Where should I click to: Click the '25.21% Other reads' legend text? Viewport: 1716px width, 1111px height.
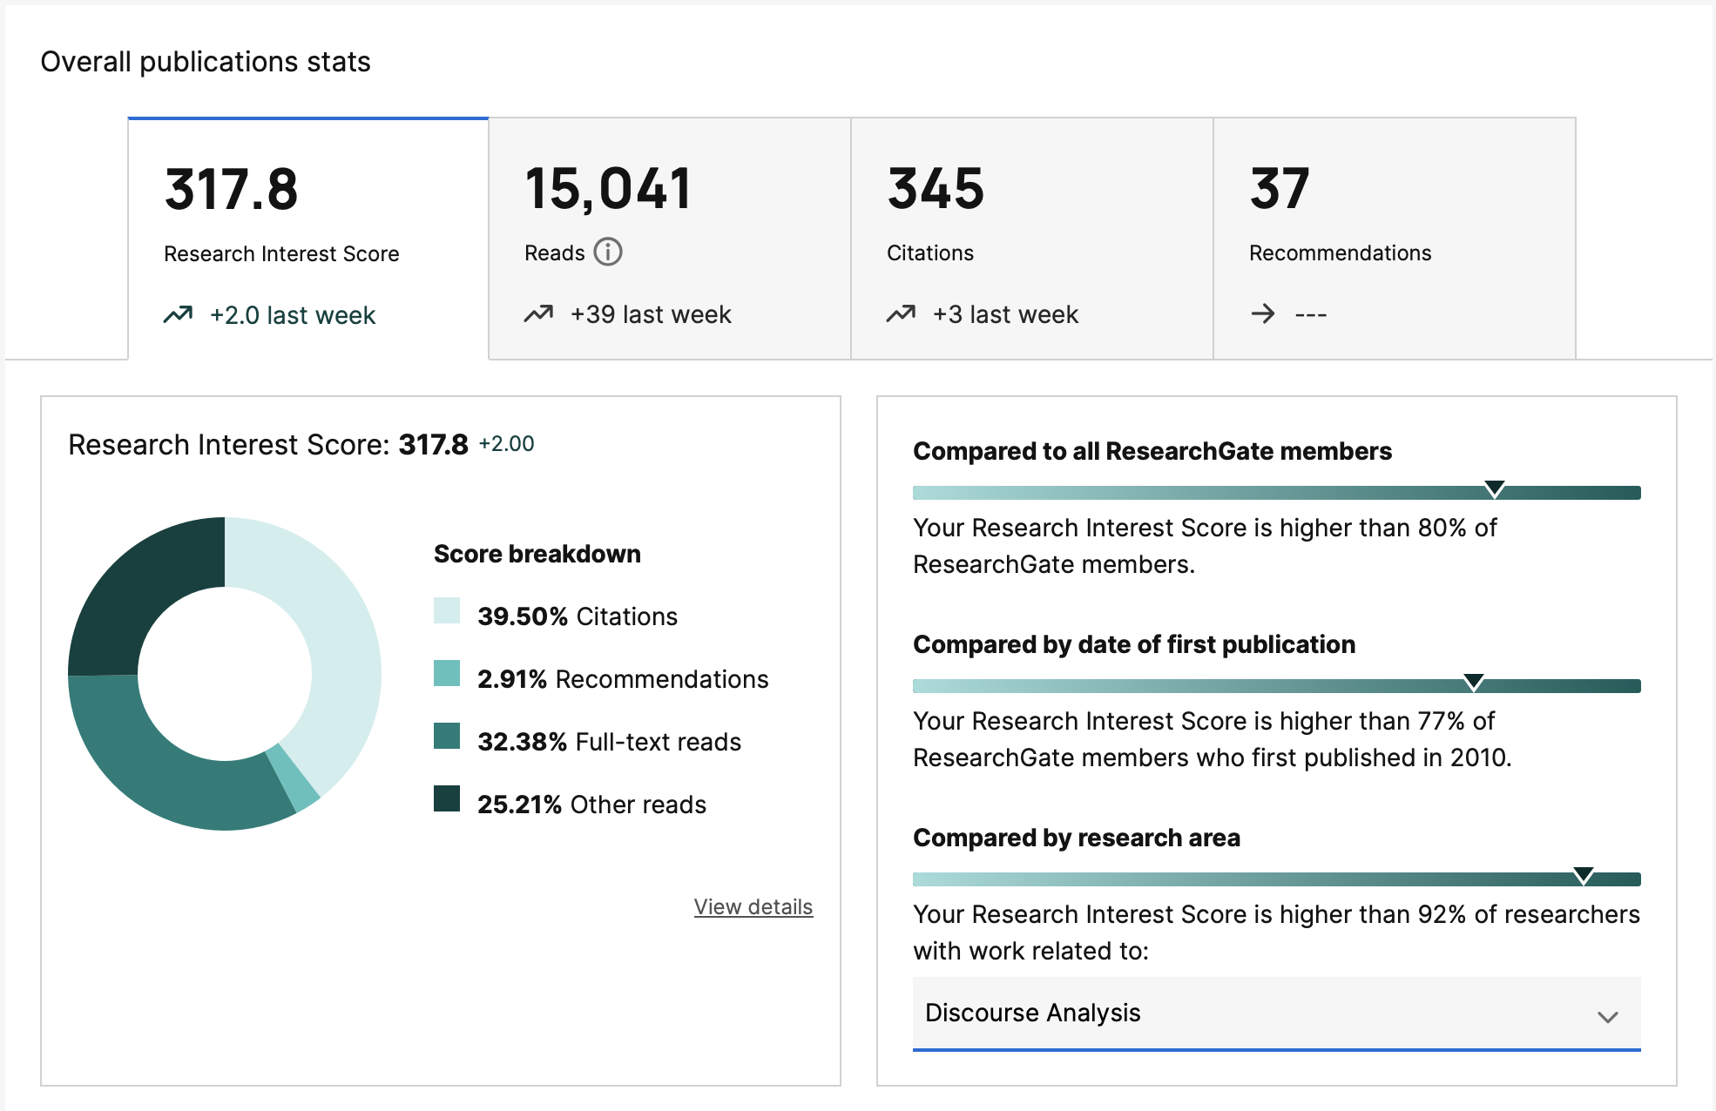pyautogui.click(x=591, y=805)
